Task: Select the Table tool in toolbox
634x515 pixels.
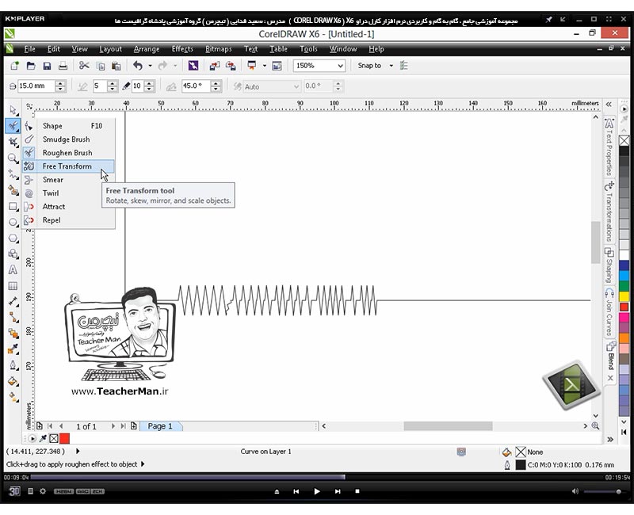Action: pyautogui.click(x=13, y=286)
